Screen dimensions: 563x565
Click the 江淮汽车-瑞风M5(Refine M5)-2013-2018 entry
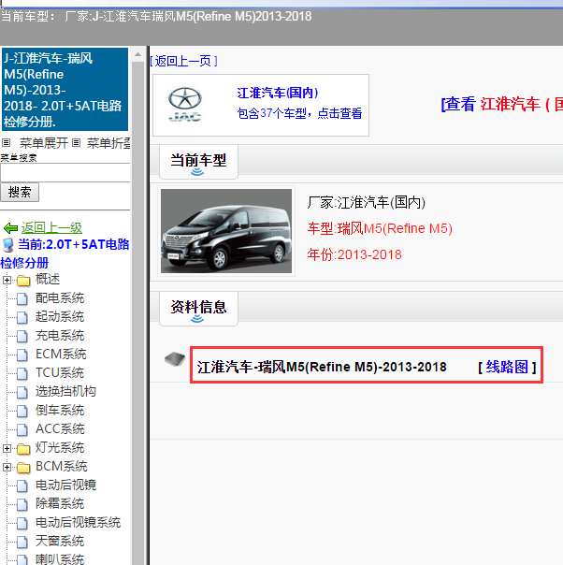[322, 368]
